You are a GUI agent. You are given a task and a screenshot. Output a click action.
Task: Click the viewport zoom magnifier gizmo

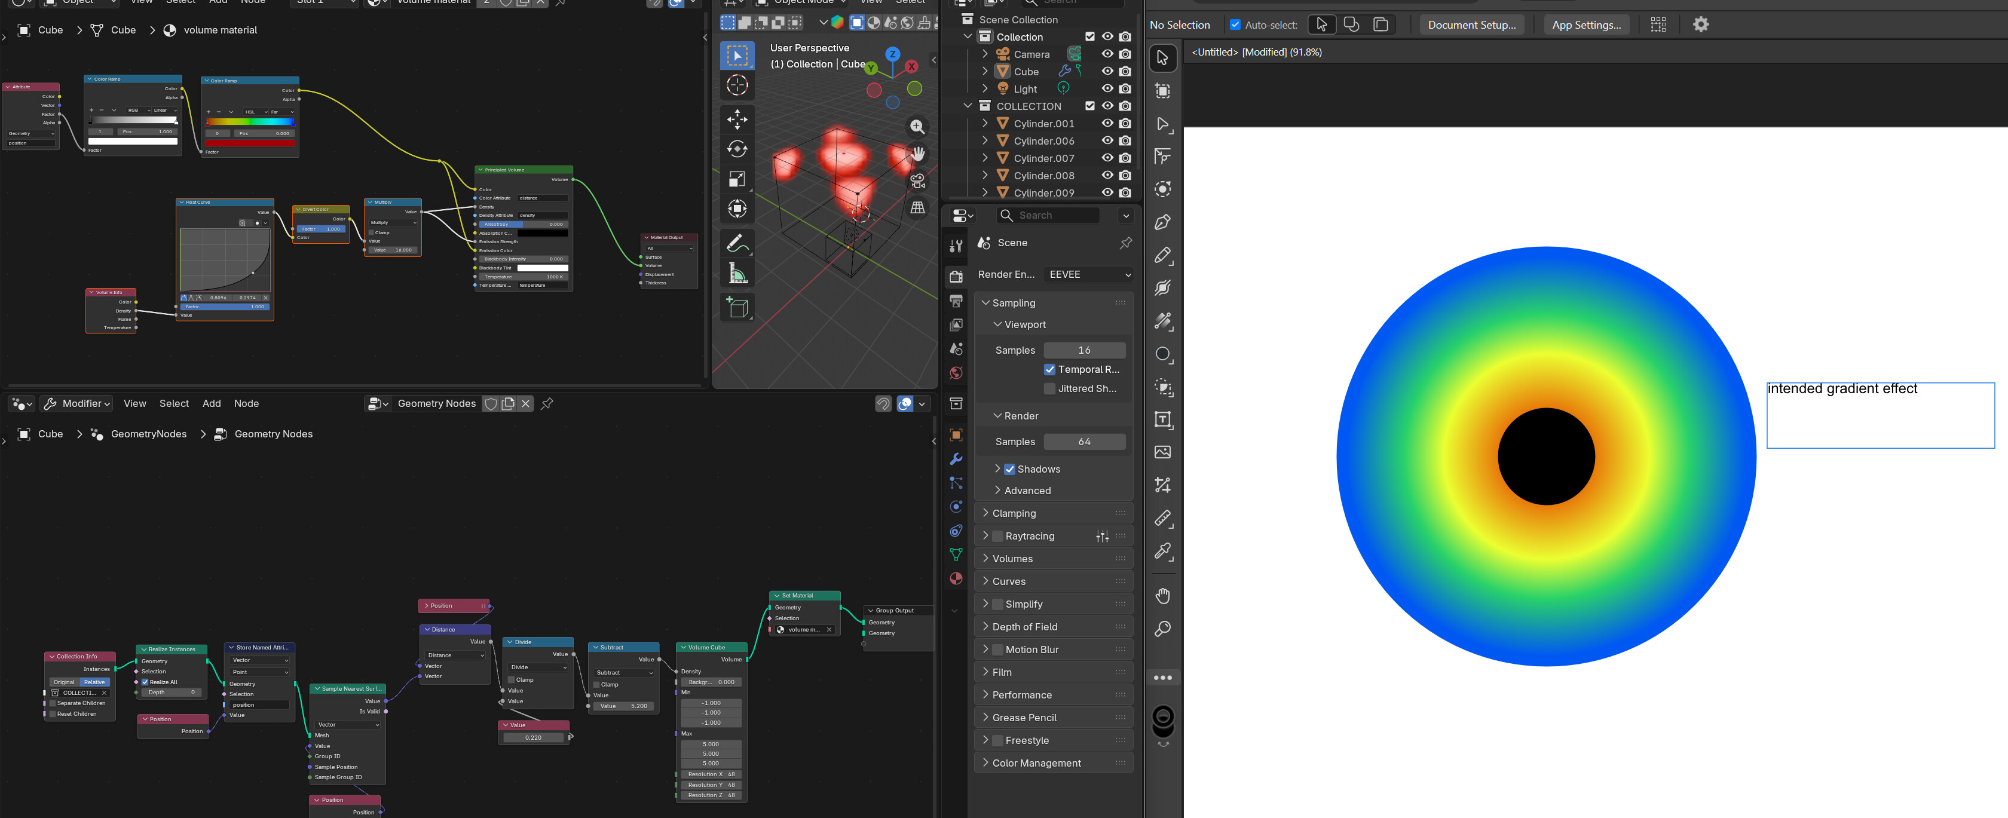917,126
